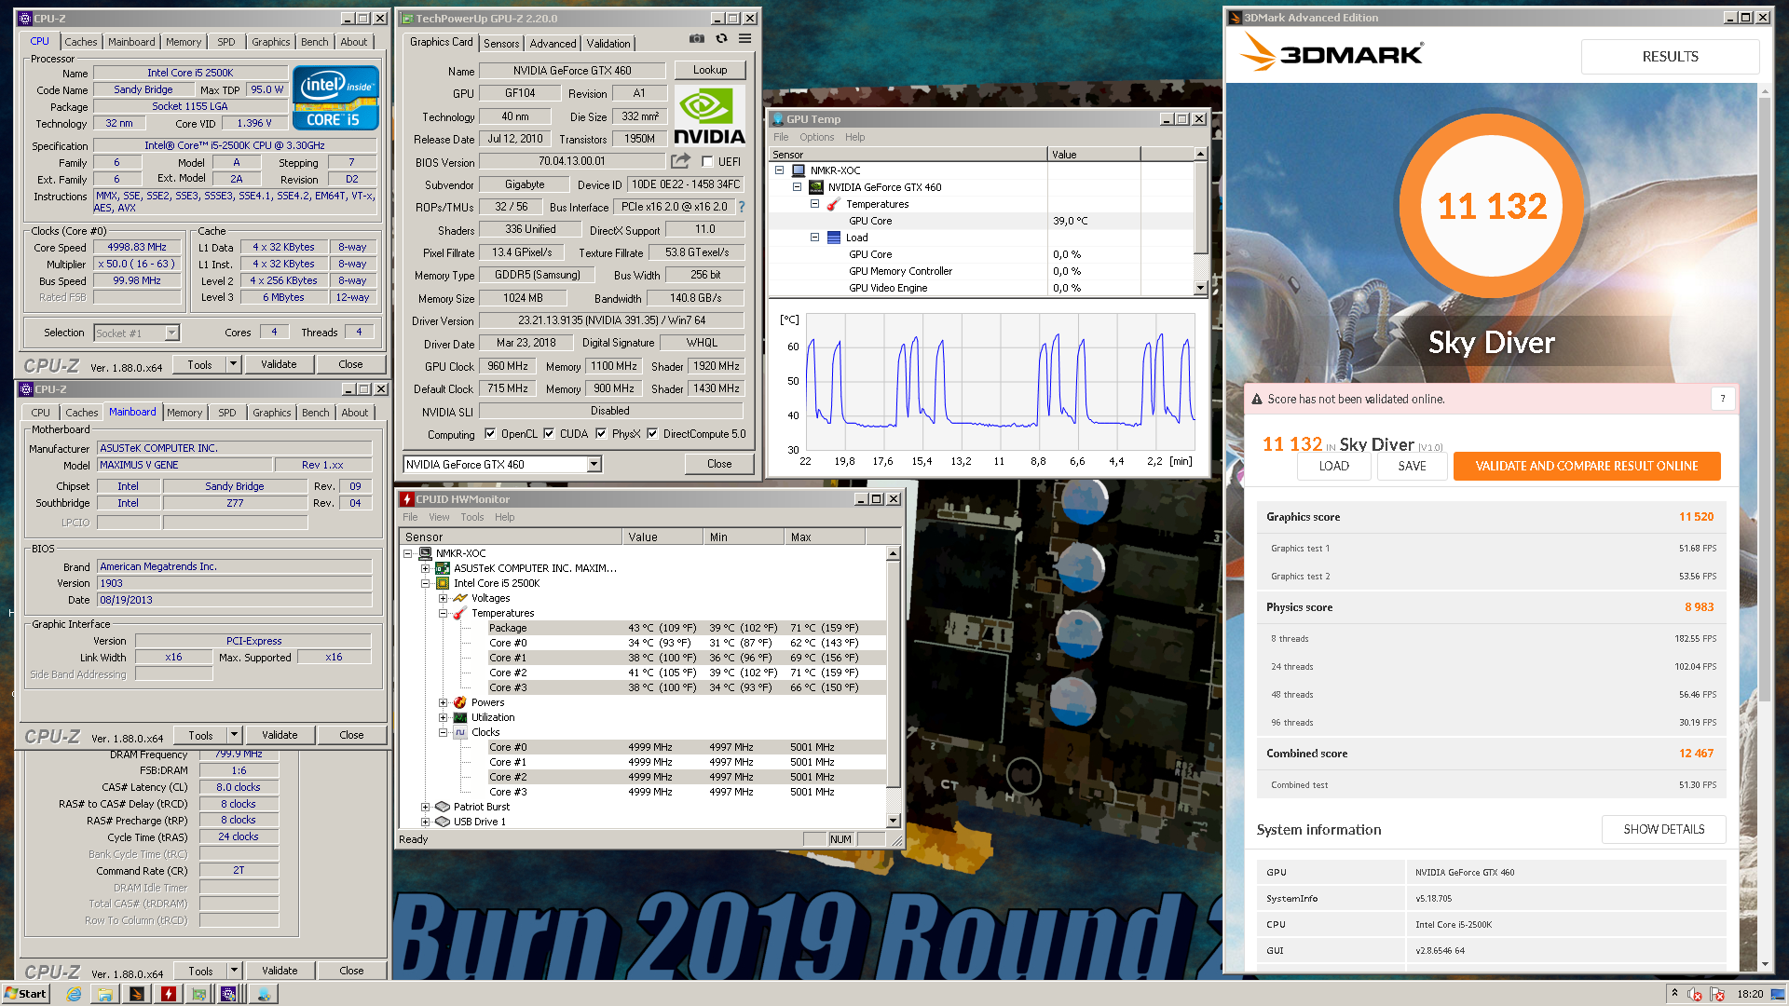Click the Start button

[25, 994]
